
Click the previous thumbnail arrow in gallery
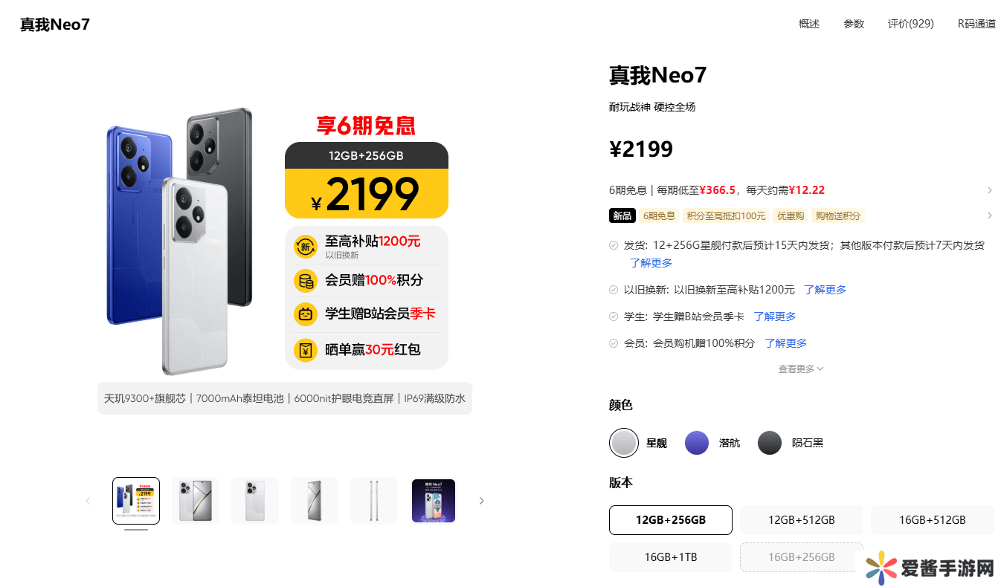pos(88,501)
